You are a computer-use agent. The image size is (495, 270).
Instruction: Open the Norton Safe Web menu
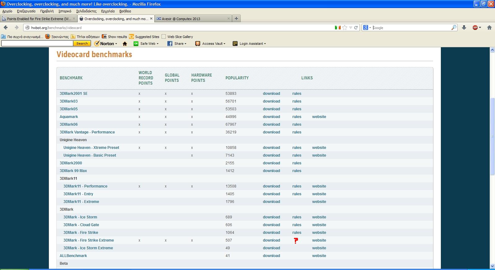click(146, 44)
